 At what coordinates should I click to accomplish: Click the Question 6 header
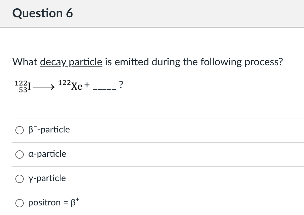click(x=42, y=13)
